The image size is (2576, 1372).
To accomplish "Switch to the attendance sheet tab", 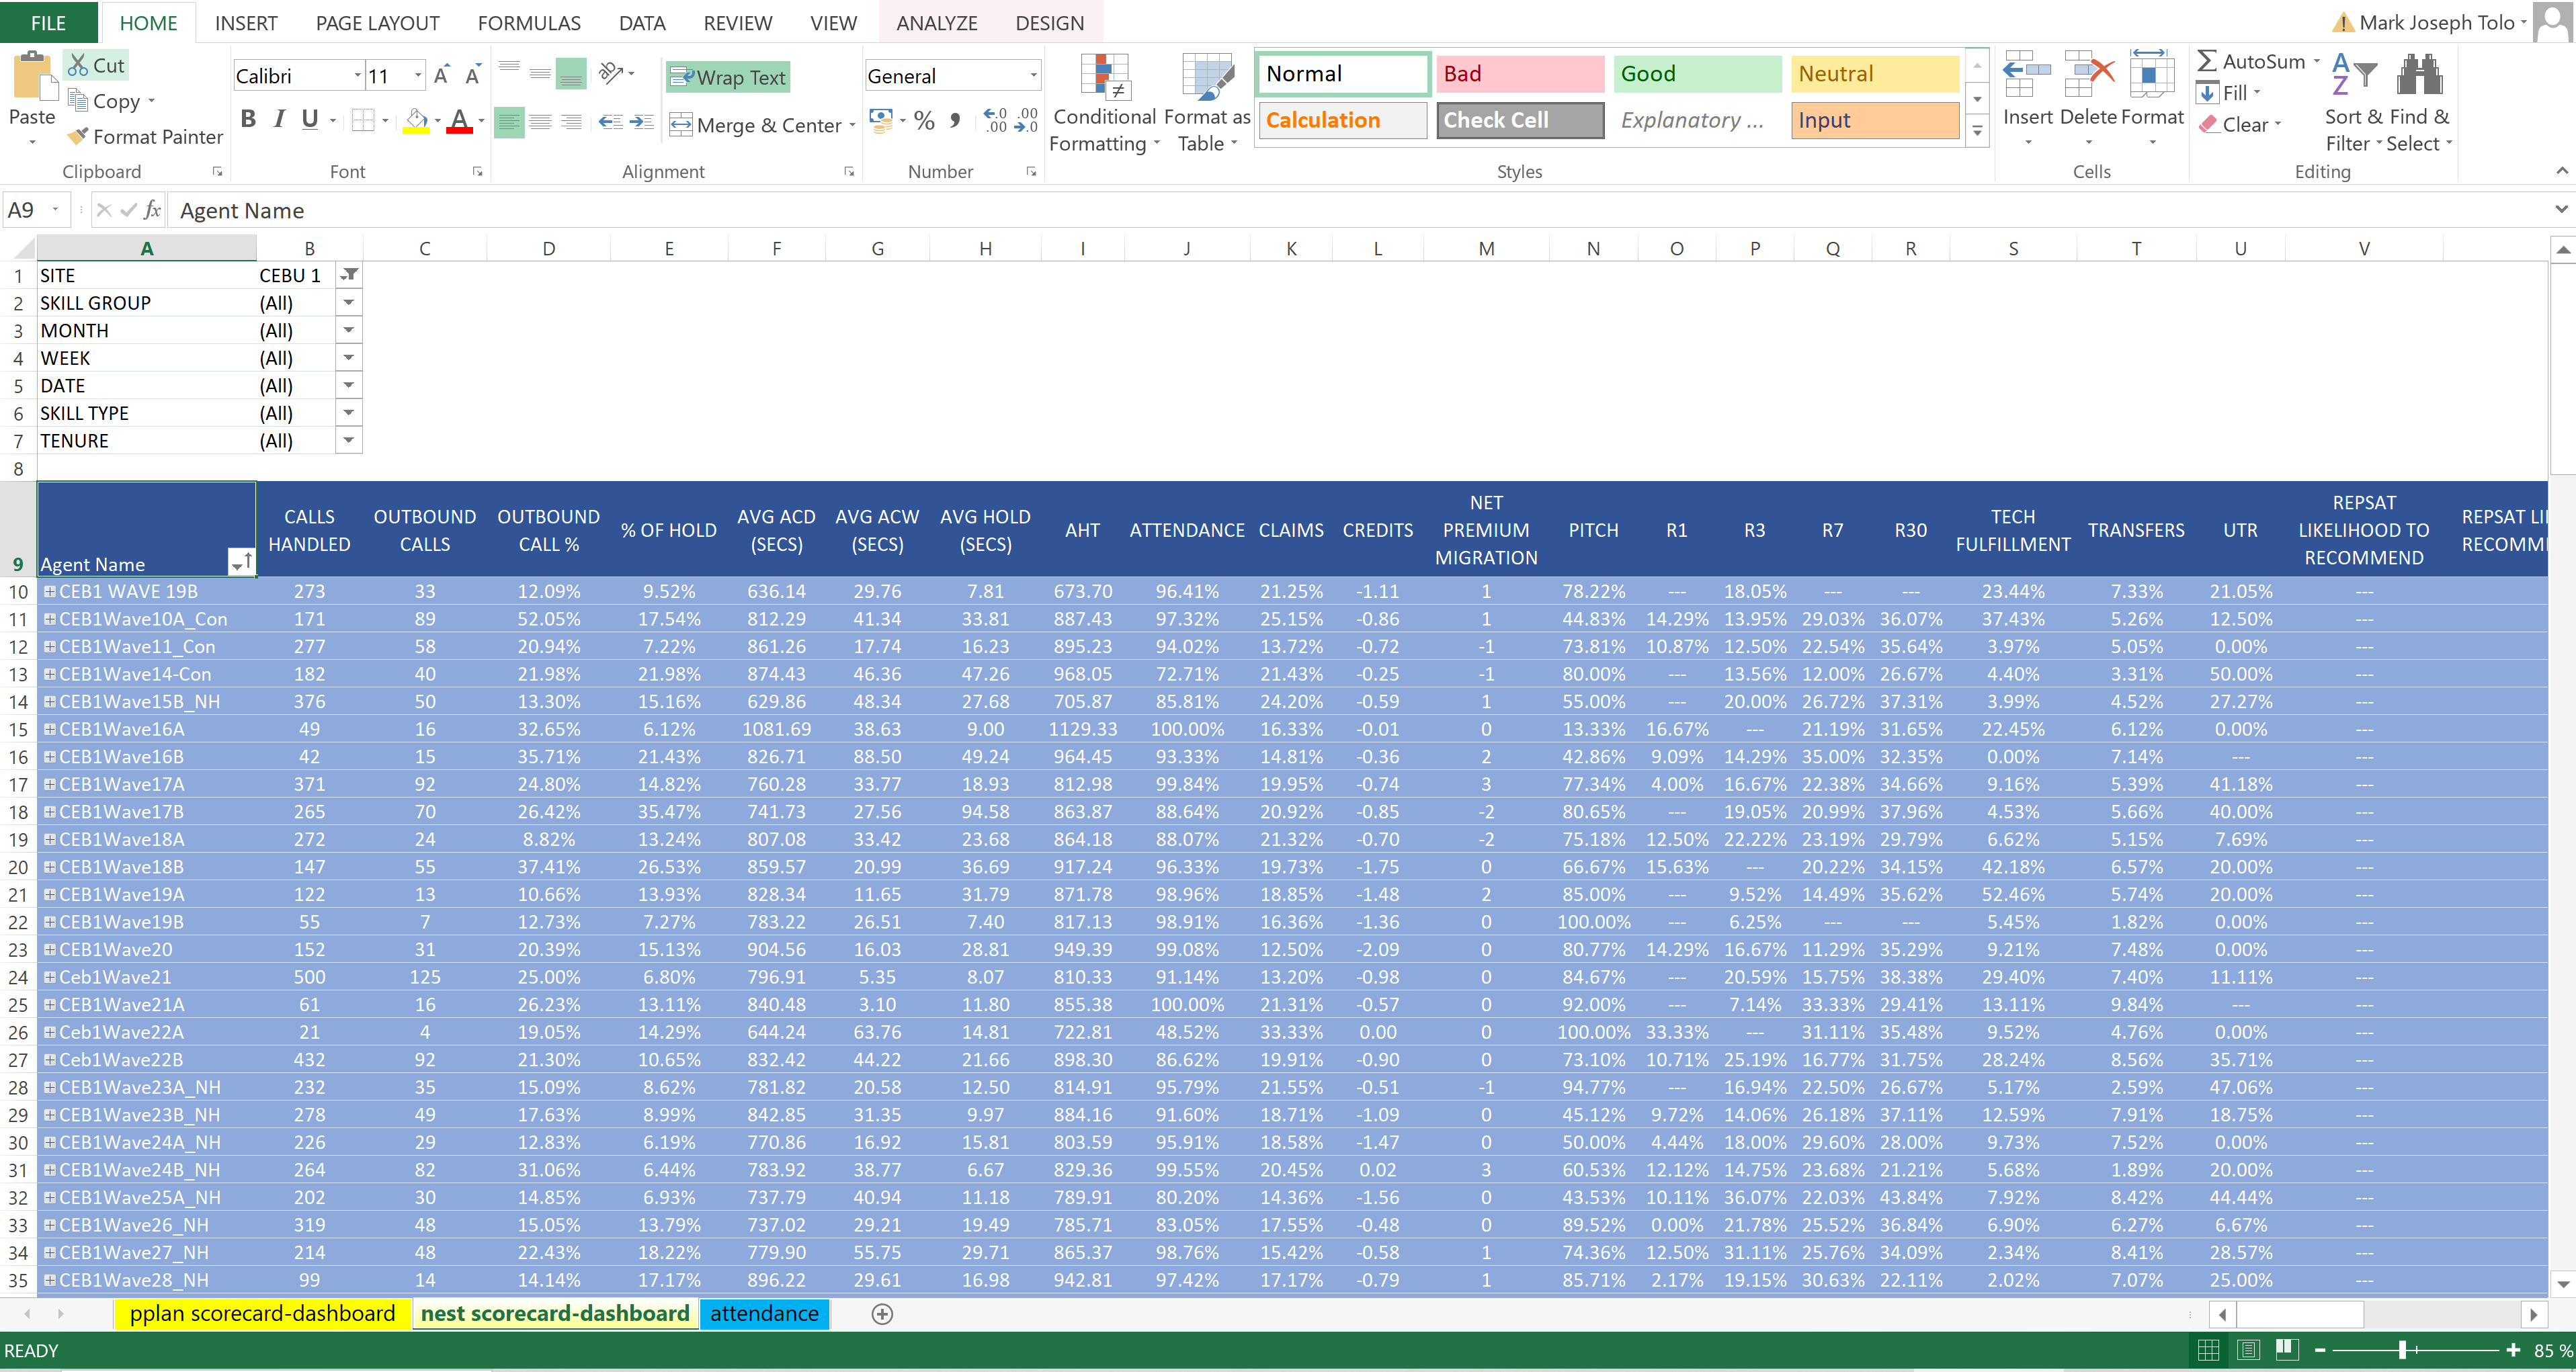I will point(764,1313).
